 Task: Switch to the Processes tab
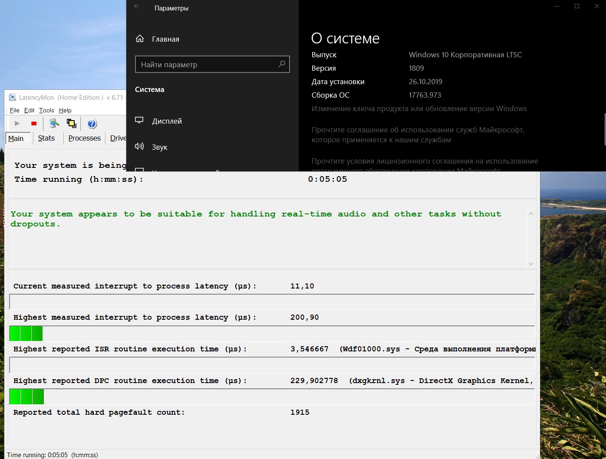coord(85,138)
